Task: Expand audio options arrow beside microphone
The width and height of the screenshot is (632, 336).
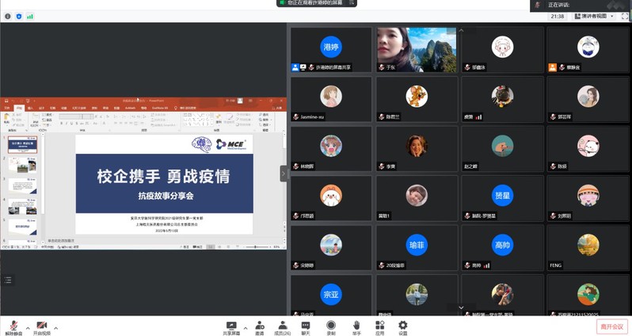Action: point(28,327)
